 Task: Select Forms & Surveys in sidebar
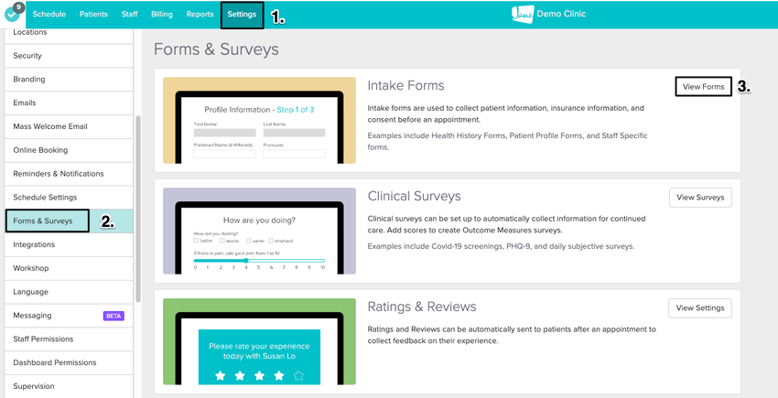(48, 221)
